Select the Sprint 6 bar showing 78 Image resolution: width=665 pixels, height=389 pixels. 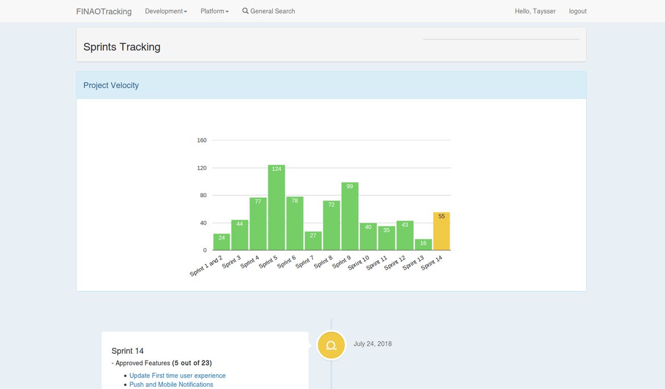point(295,223)
